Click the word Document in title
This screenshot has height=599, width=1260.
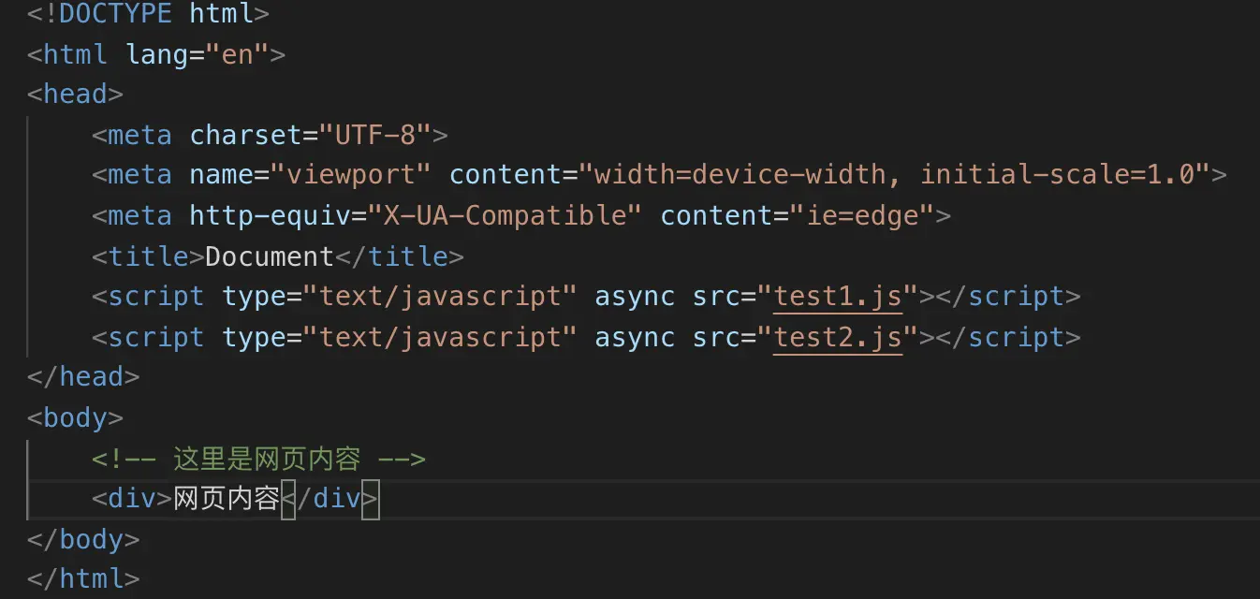click(269, 256)
